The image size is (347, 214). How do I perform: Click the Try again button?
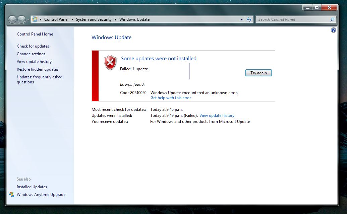(258, 73)
